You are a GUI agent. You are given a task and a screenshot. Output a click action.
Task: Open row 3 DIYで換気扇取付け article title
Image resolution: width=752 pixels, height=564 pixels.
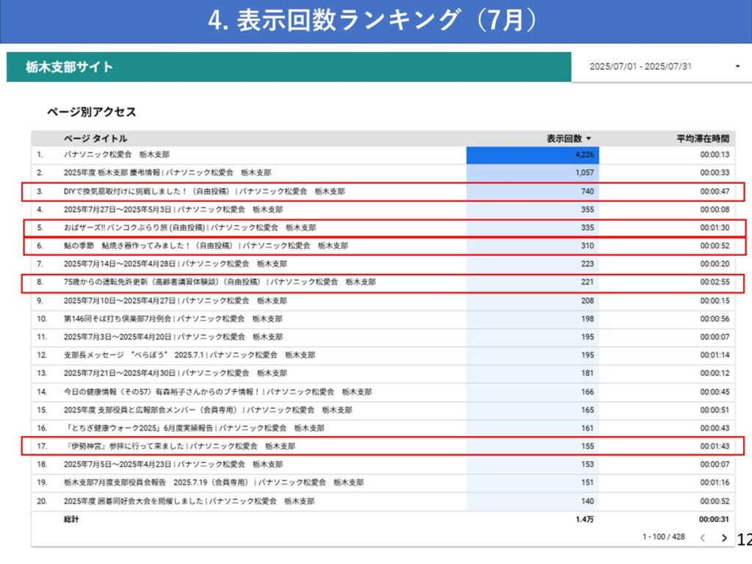click(x=203, y=192)
